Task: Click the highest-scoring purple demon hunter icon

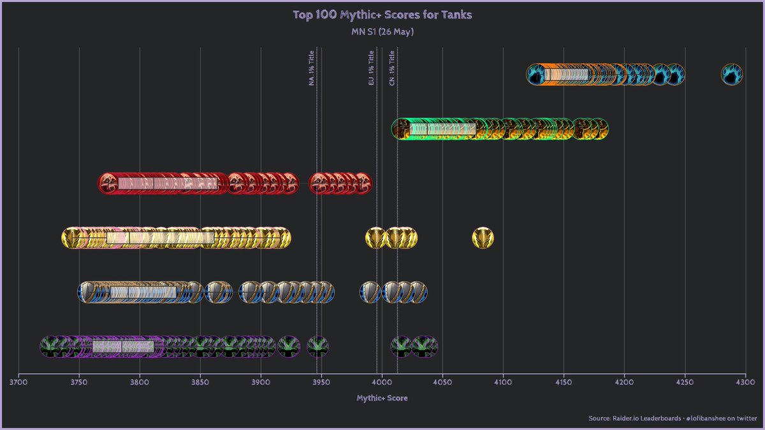Action: coord(426,347)
